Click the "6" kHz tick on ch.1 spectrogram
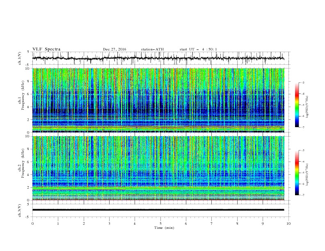 pyautogui.click(x=29, y=94)
